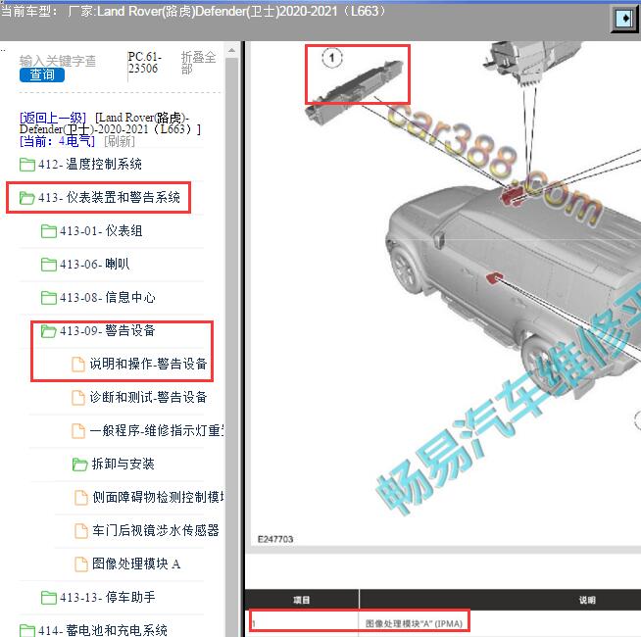Click the 当前: 4.电气 link
The width and height of the screenshot is (641, 637).
coord(57,141)
